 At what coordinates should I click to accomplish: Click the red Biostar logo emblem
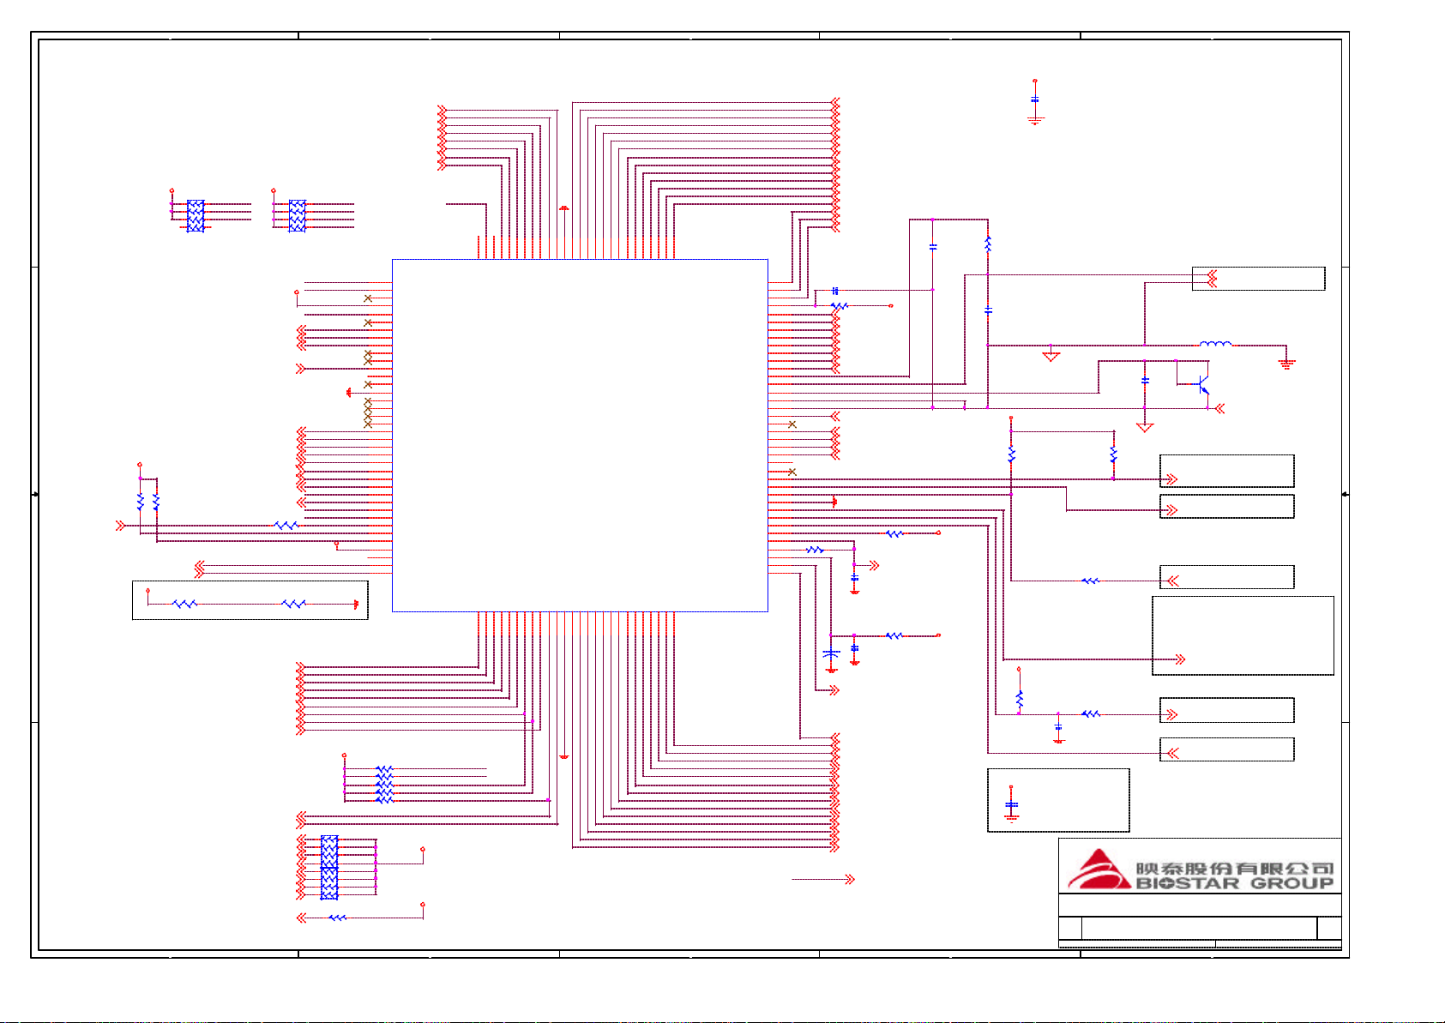tap(1099, 869)
